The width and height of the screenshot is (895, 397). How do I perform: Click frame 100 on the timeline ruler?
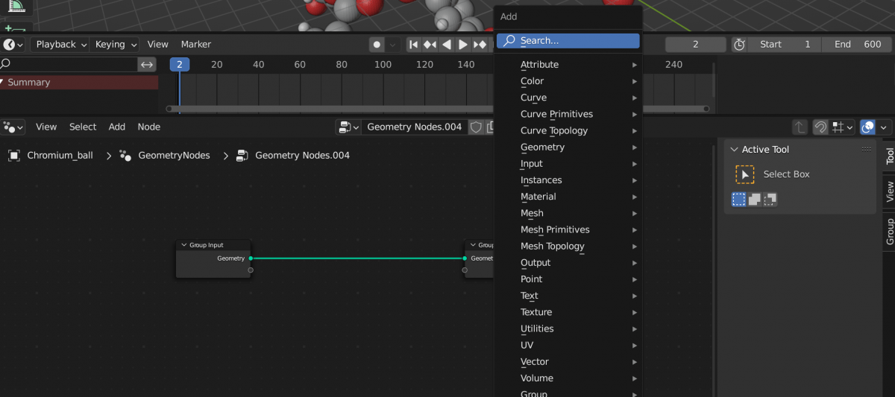[x=383, y=65]
